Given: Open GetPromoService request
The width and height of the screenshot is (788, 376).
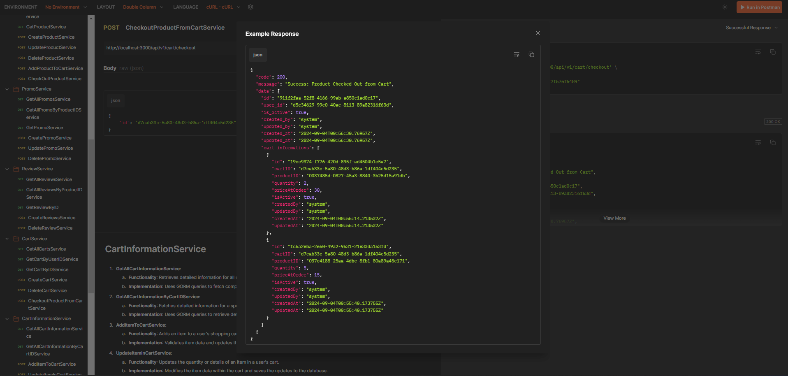Looking at the screenshot, I should tap(44, 128).
